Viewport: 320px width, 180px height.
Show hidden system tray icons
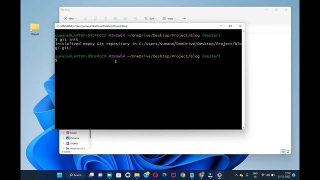[236, 175]
